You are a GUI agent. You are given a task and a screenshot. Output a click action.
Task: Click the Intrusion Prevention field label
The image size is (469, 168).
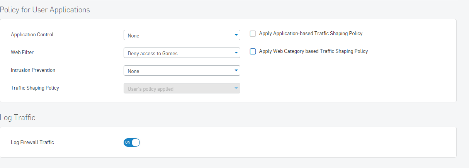coord(33,70)
